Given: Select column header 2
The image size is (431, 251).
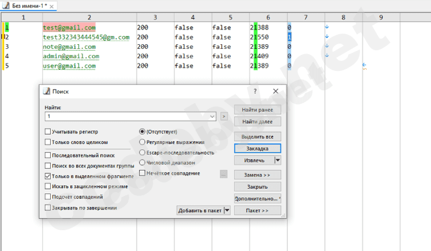Looking at the screenshot, I should point(89,17).
